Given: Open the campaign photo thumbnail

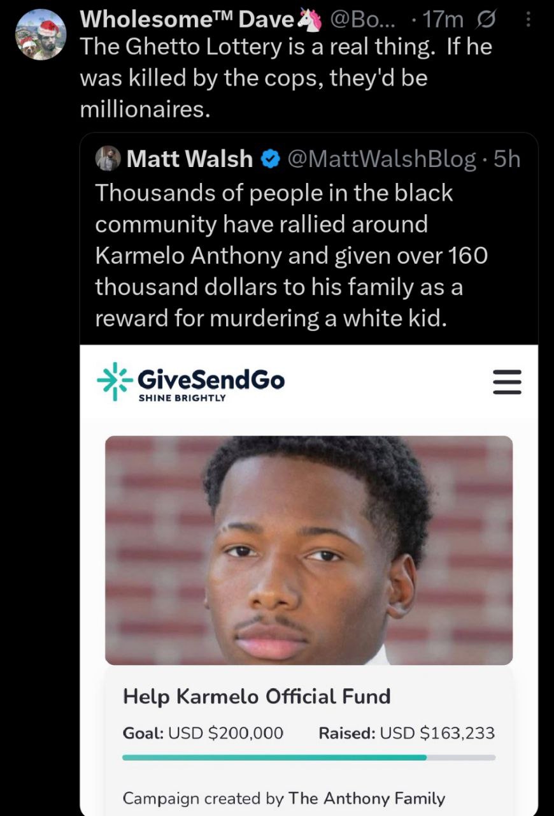Looking at the screenshot, I should pyautogui.click(x=309, y=550).
